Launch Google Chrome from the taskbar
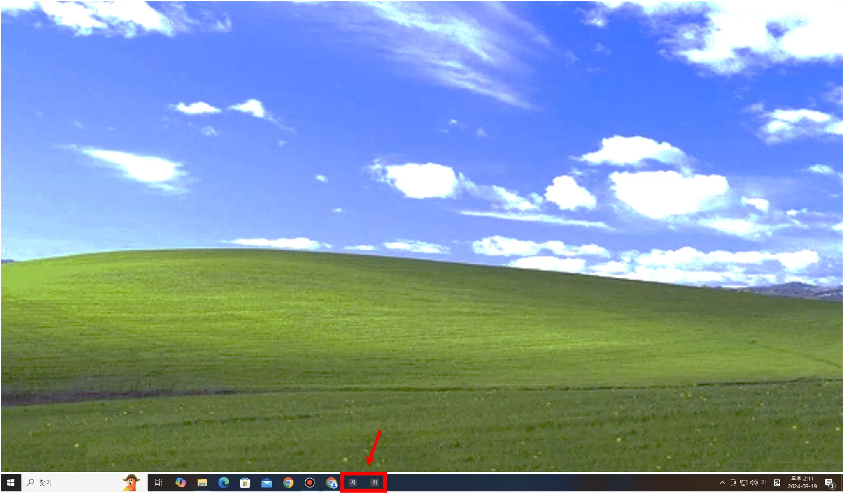The width and height of the screenshot is (843, 493). (x=288, y=483)
